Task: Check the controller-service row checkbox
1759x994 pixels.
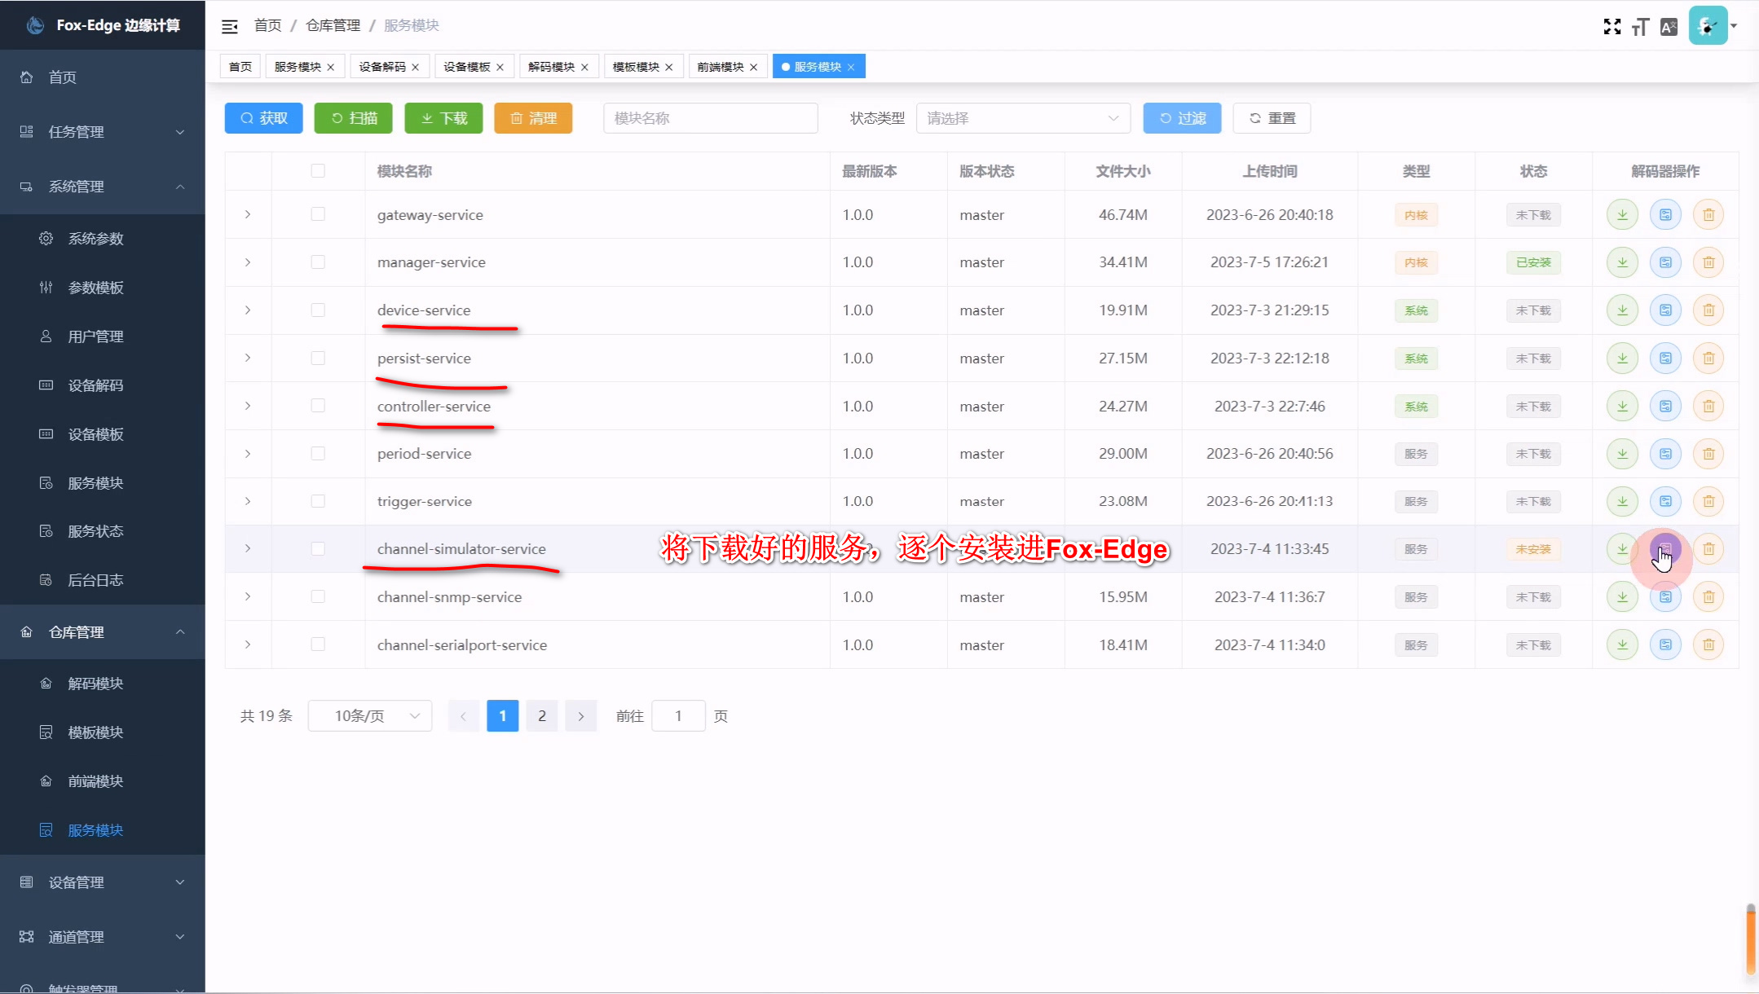Action: click(318, 406)
